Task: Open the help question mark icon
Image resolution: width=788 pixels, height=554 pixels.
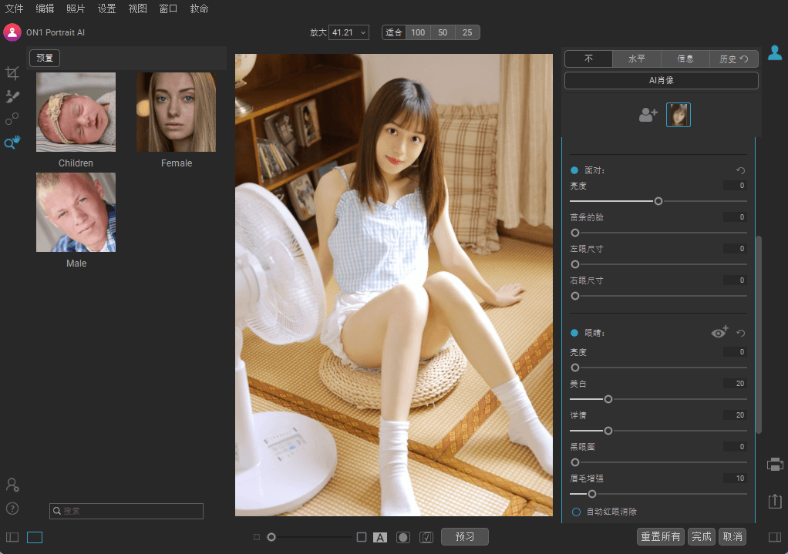Action: click(x=12, y=509)
